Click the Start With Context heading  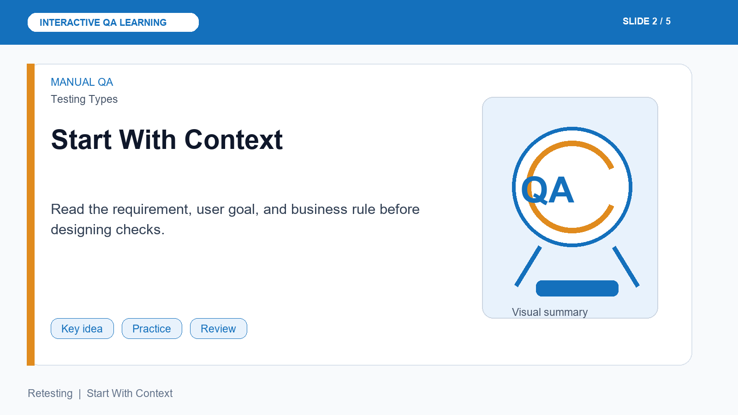click(x=167, y=140)
